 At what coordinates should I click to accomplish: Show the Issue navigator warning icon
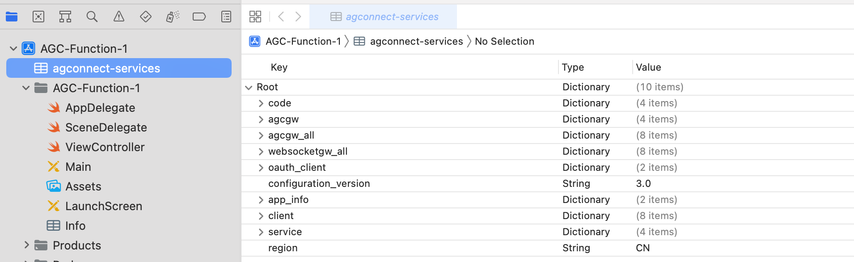tap(118, 17)
